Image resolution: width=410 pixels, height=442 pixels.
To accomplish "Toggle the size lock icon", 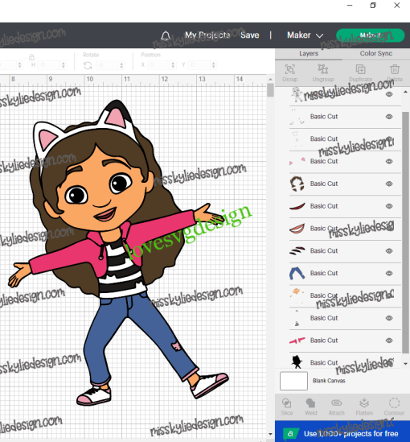I will [31, 57].
